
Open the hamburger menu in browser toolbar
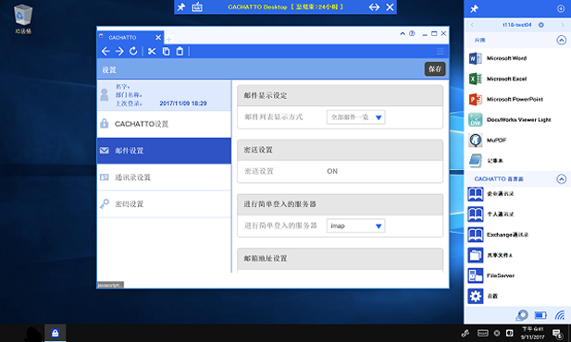pos(441,52)
